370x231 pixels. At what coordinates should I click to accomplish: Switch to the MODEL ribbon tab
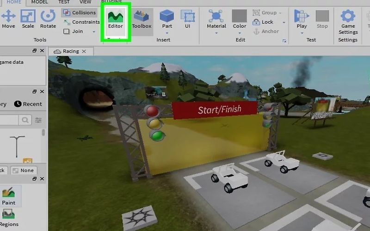click(40, 2)
